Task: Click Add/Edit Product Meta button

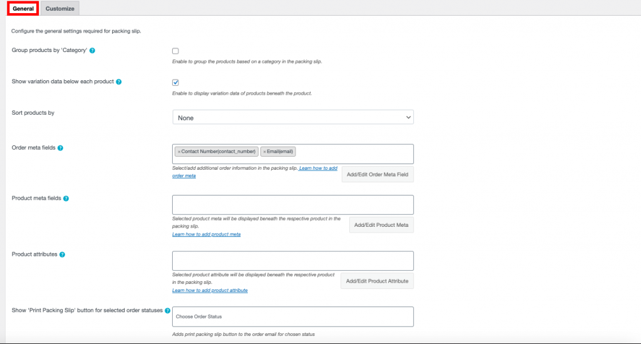Action: [381, 225]
